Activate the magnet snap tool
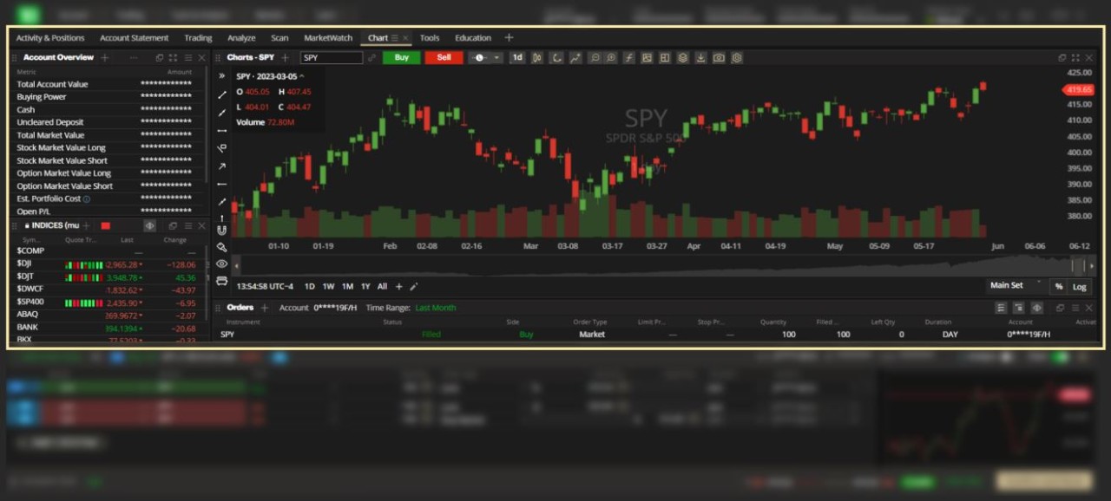This screenshot has height=501, width=1111. [x=221, y=231]
